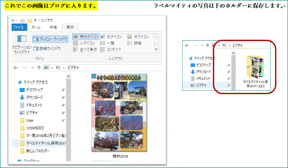Open the ファイル tab in the left Explorer window
The width and height of the screenshot is (288, 168).
coord(19,27)
